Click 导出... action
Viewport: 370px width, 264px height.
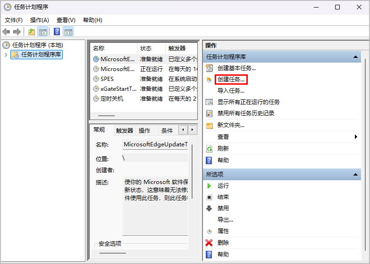[x=225, y=220]
